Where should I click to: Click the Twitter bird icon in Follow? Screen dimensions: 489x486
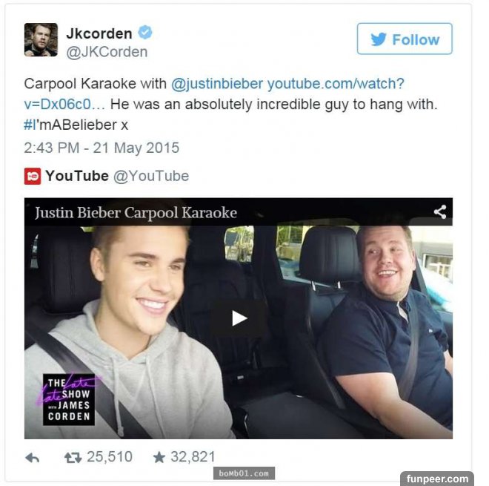(x=379, y=39)
